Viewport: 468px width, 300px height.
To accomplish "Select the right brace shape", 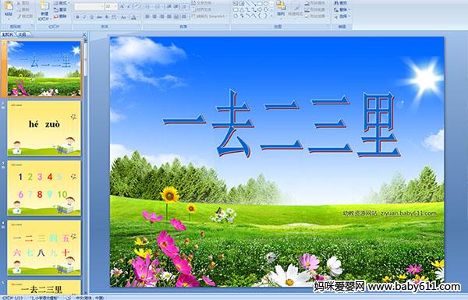I will pos(266,16).
